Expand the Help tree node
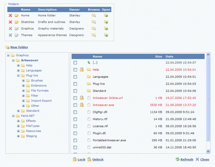This screenshot has width=215, height=167. 18,65
